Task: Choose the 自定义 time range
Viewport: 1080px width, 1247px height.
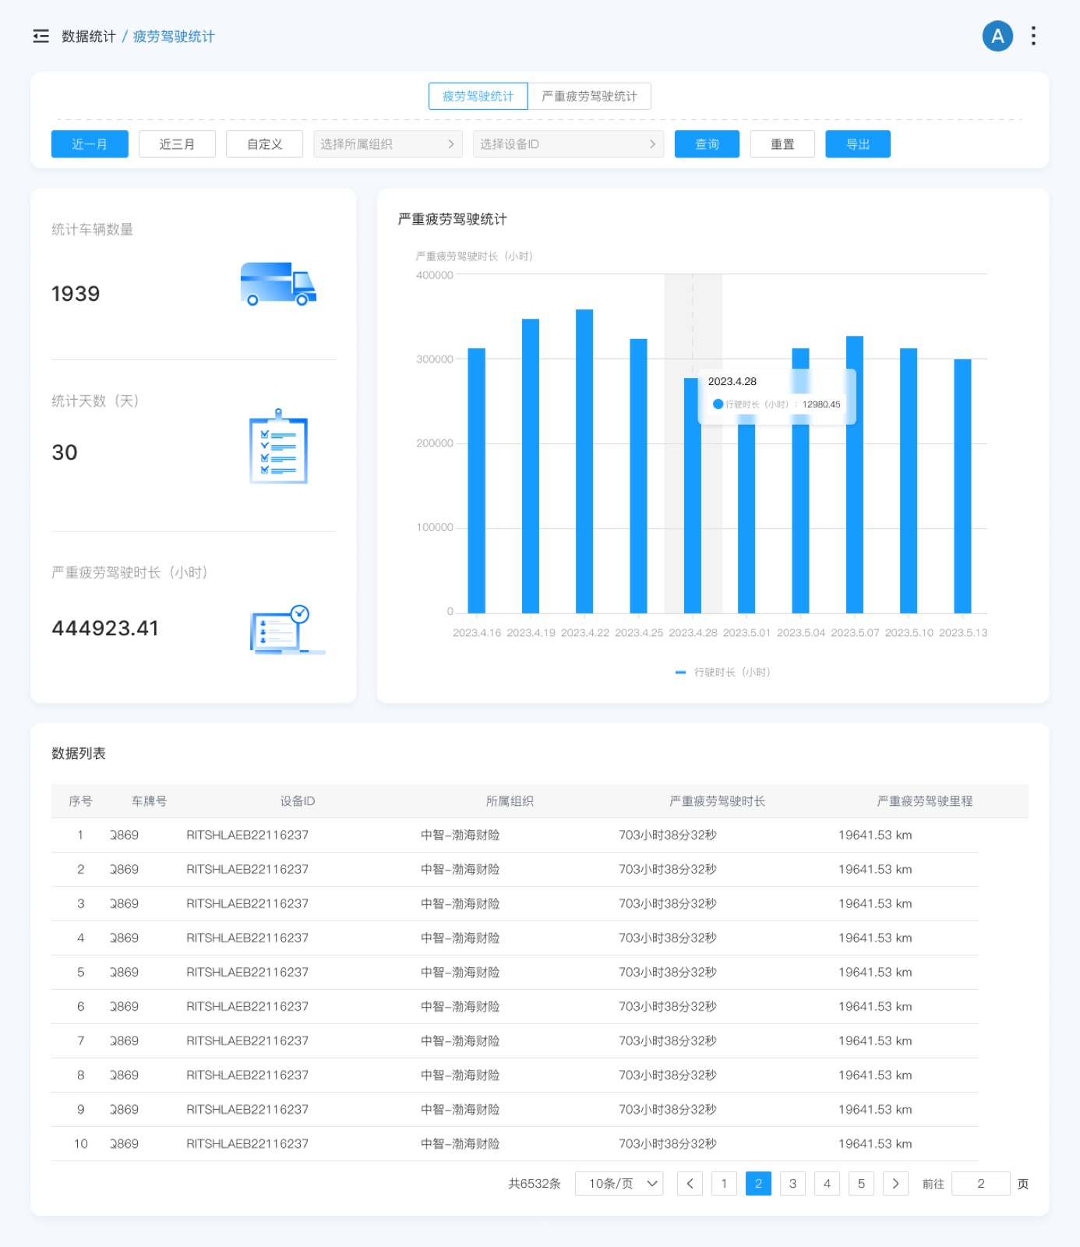Action: [264, 144]
